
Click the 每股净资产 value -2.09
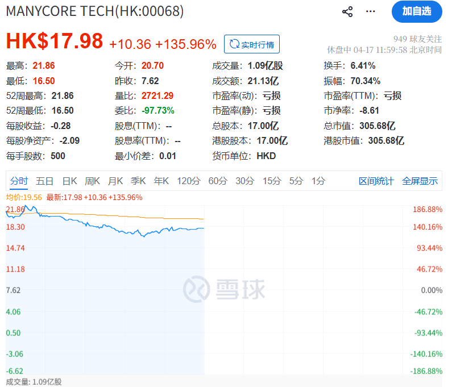(69, 140)
